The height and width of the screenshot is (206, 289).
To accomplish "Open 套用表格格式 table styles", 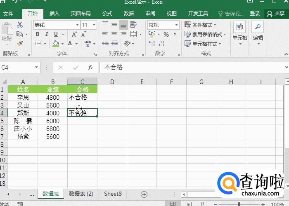I will [205, 34].
